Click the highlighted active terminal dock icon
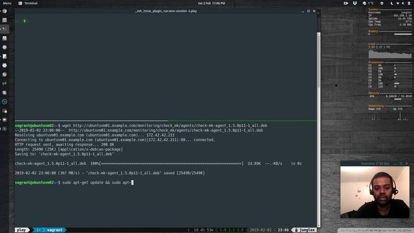 (x=5, y=28)
